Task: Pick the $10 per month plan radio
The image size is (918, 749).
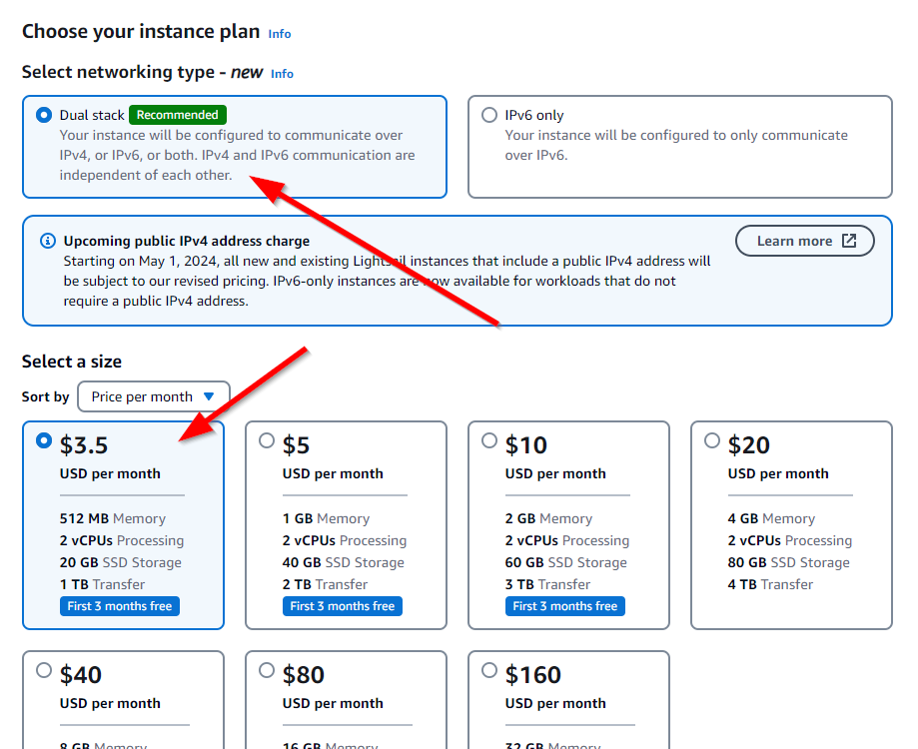Action: [x=489, y=440]
